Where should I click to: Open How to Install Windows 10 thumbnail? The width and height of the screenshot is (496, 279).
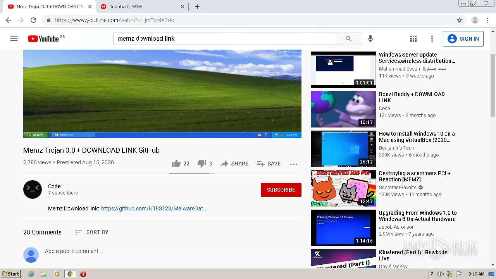click(x=343, y=149)
